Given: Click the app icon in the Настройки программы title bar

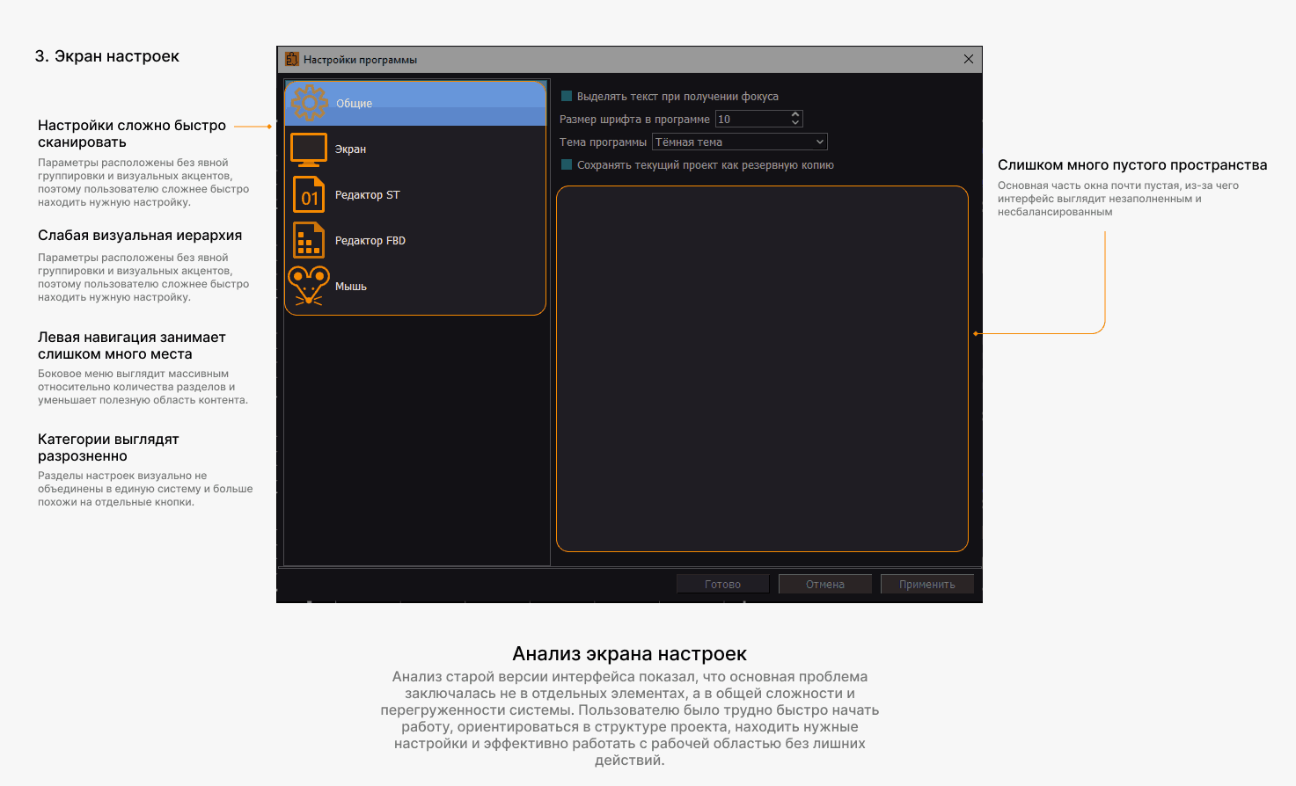Looking at the screenshot, I should (x=292, y=59).
